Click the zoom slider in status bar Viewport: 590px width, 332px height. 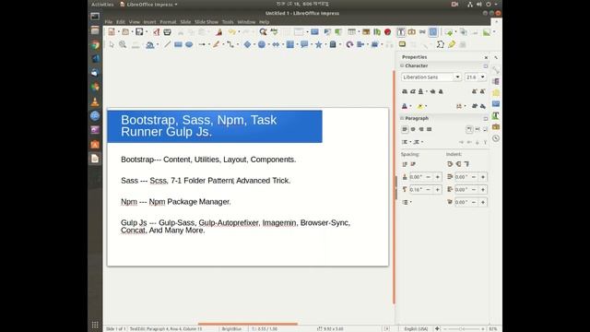(x=464, y=329)
